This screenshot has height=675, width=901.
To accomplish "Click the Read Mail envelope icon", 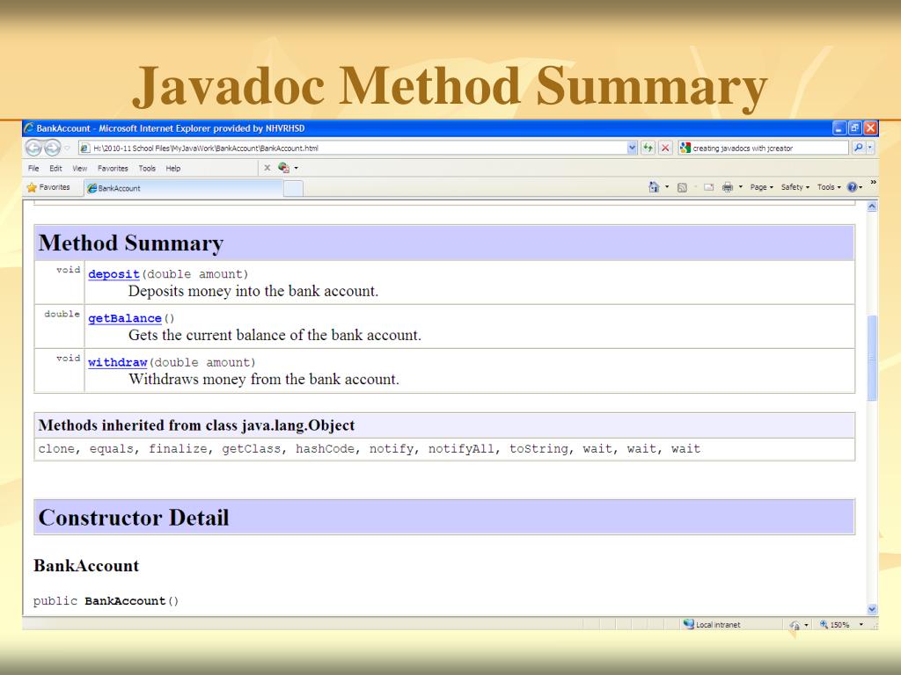I will click(709, 187).
